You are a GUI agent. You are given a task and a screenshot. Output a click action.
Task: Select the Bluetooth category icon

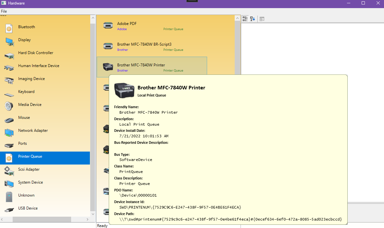[x=9, y=28]
